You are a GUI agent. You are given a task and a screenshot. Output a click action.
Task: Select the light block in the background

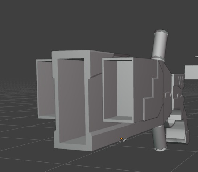191,73
